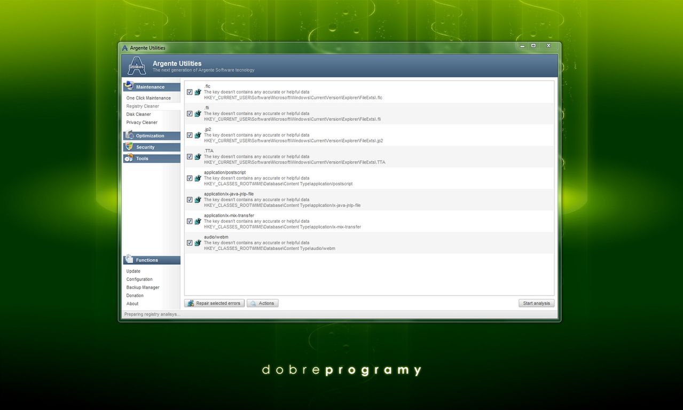Expand the Security section
Image resolution: width=683 pixels, height=410 pixels.
pyautogui.click(x=152, y=147)
